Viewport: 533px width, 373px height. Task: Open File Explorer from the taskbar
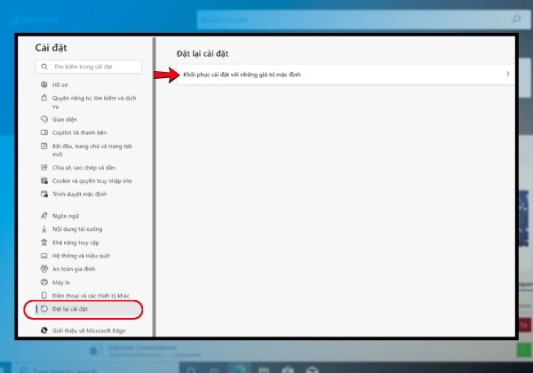click(264, 369)
